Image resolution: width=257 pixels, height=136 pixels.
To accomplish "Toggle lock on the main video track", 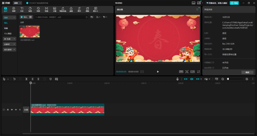I will pos(8,110).
